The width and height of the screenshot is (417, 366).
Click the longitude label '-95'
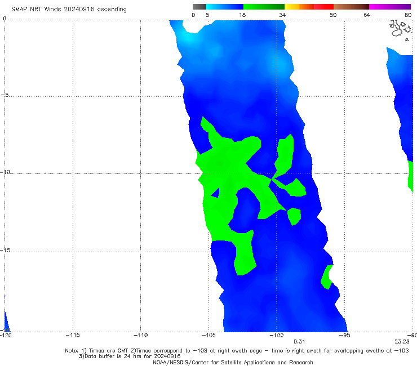coord(345,335)
